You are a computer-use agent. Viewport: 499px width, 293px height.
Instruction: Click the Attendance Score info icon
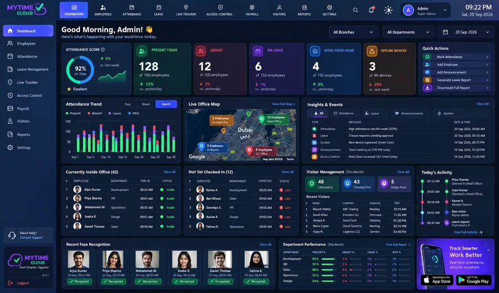click(103, 50)
